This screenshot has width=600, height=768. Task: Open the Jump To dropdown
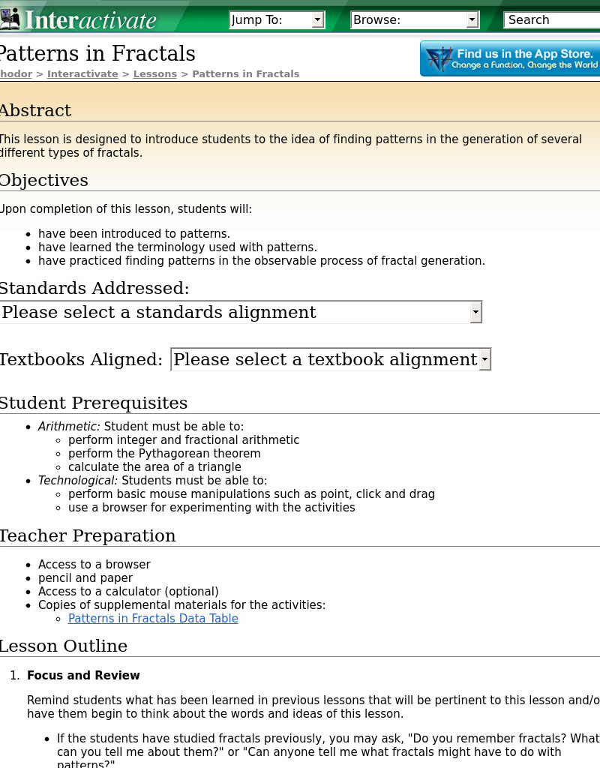coord(277,19)
